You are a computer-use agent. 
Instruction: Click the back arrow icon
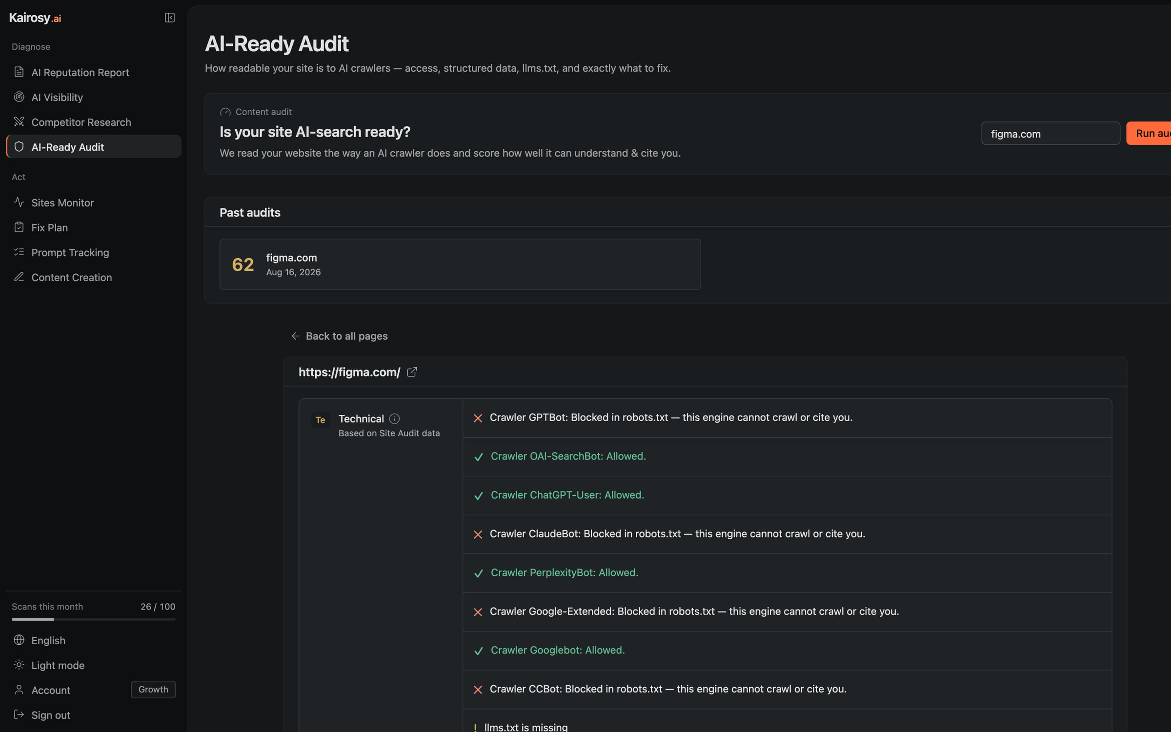[x=295, y=336]
